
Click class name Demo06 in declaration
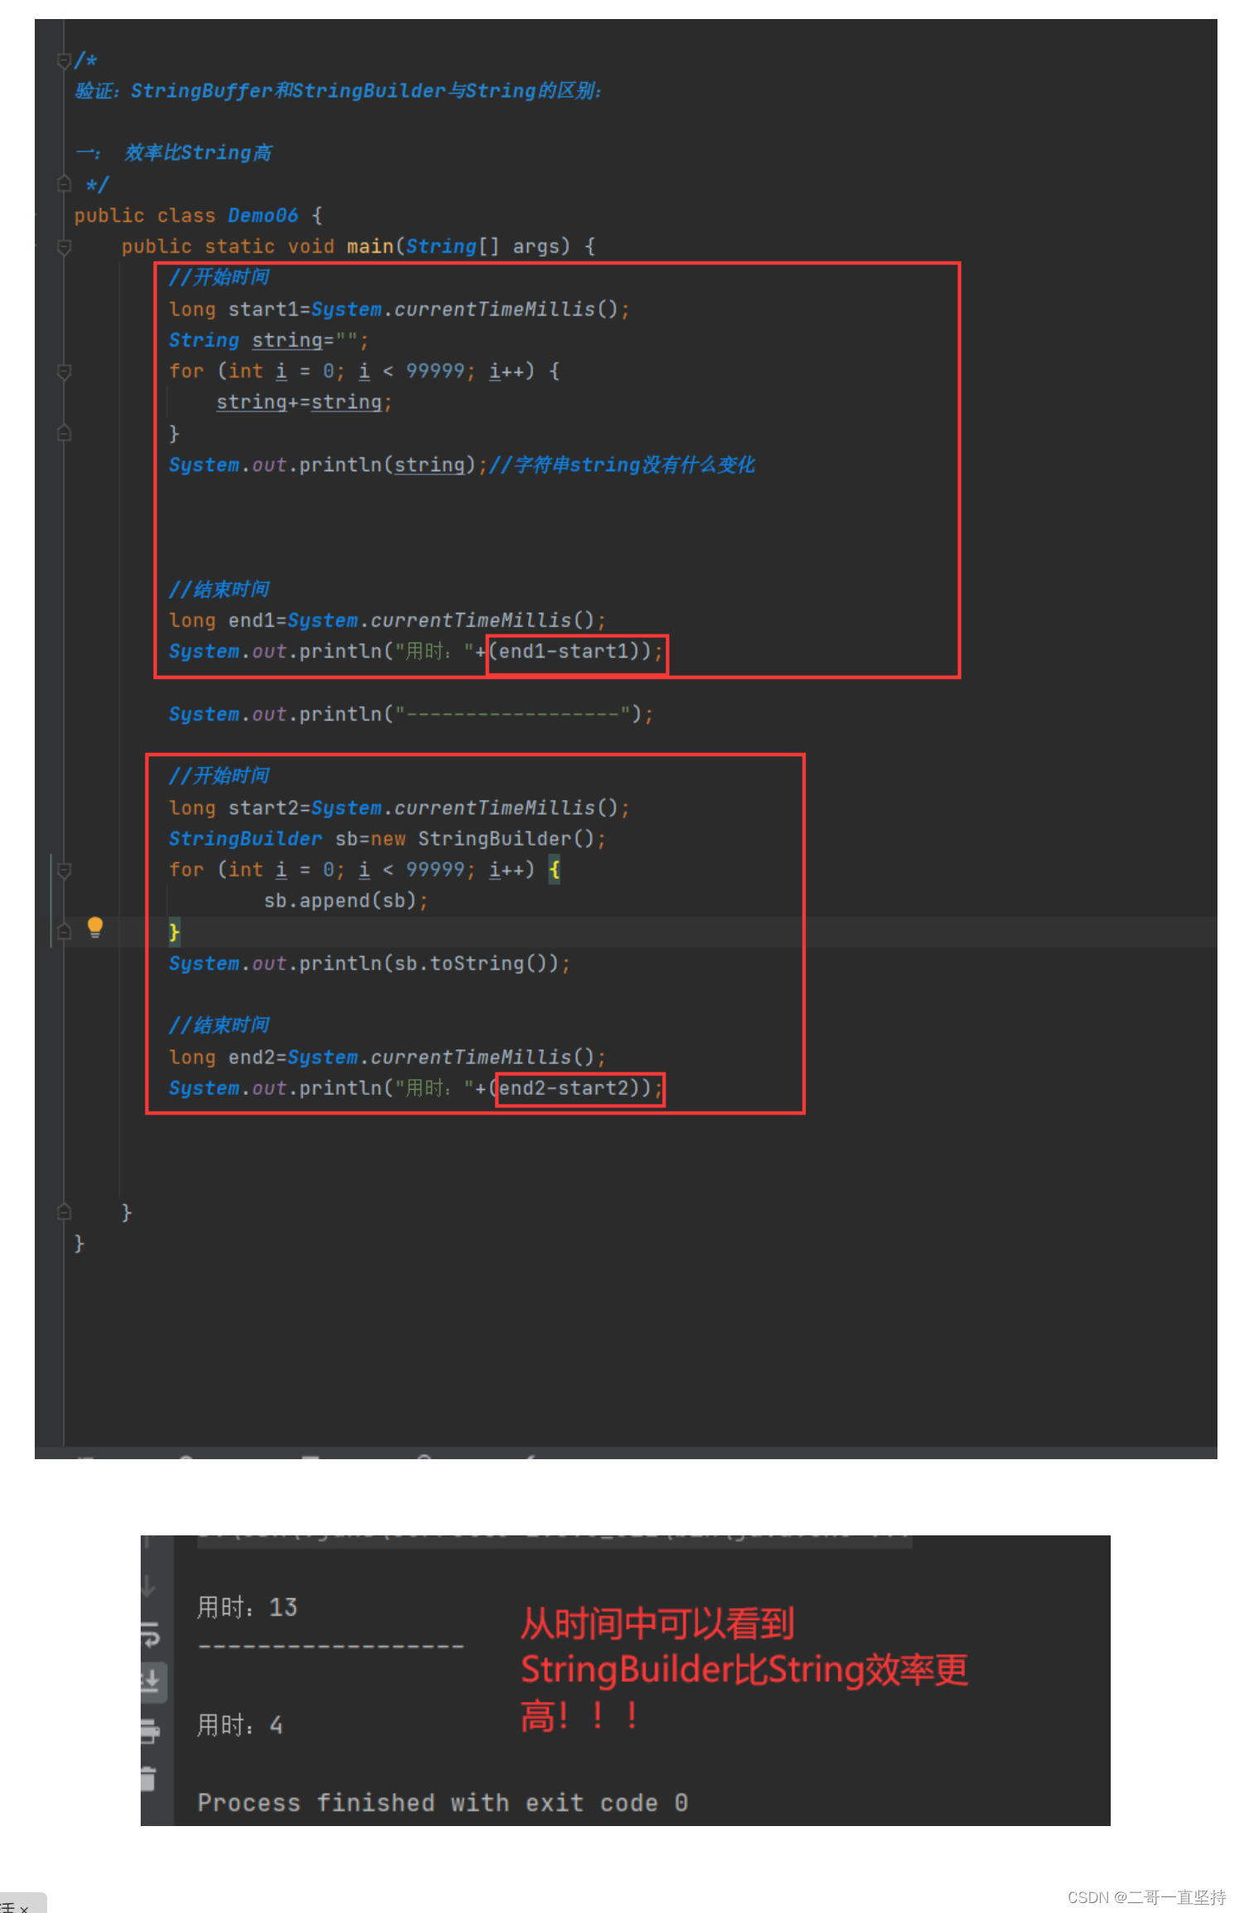pyautogui.click(x=262, y=215)
